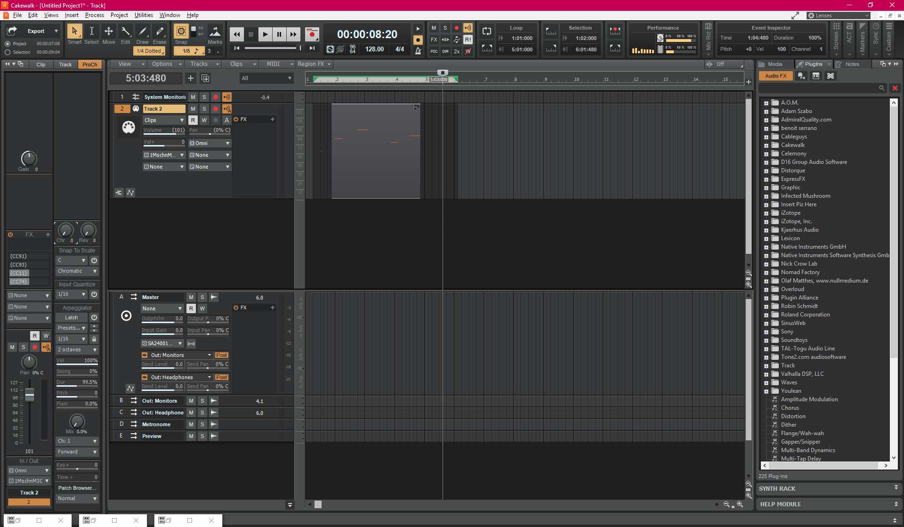This screenshot has width=904, height=527.
Task: Adjust the arpeggiator Vel 100% slider
Action: click(x=77, y=361)
